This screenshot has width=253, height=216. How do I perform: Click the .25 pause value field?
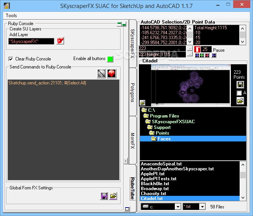206,49
